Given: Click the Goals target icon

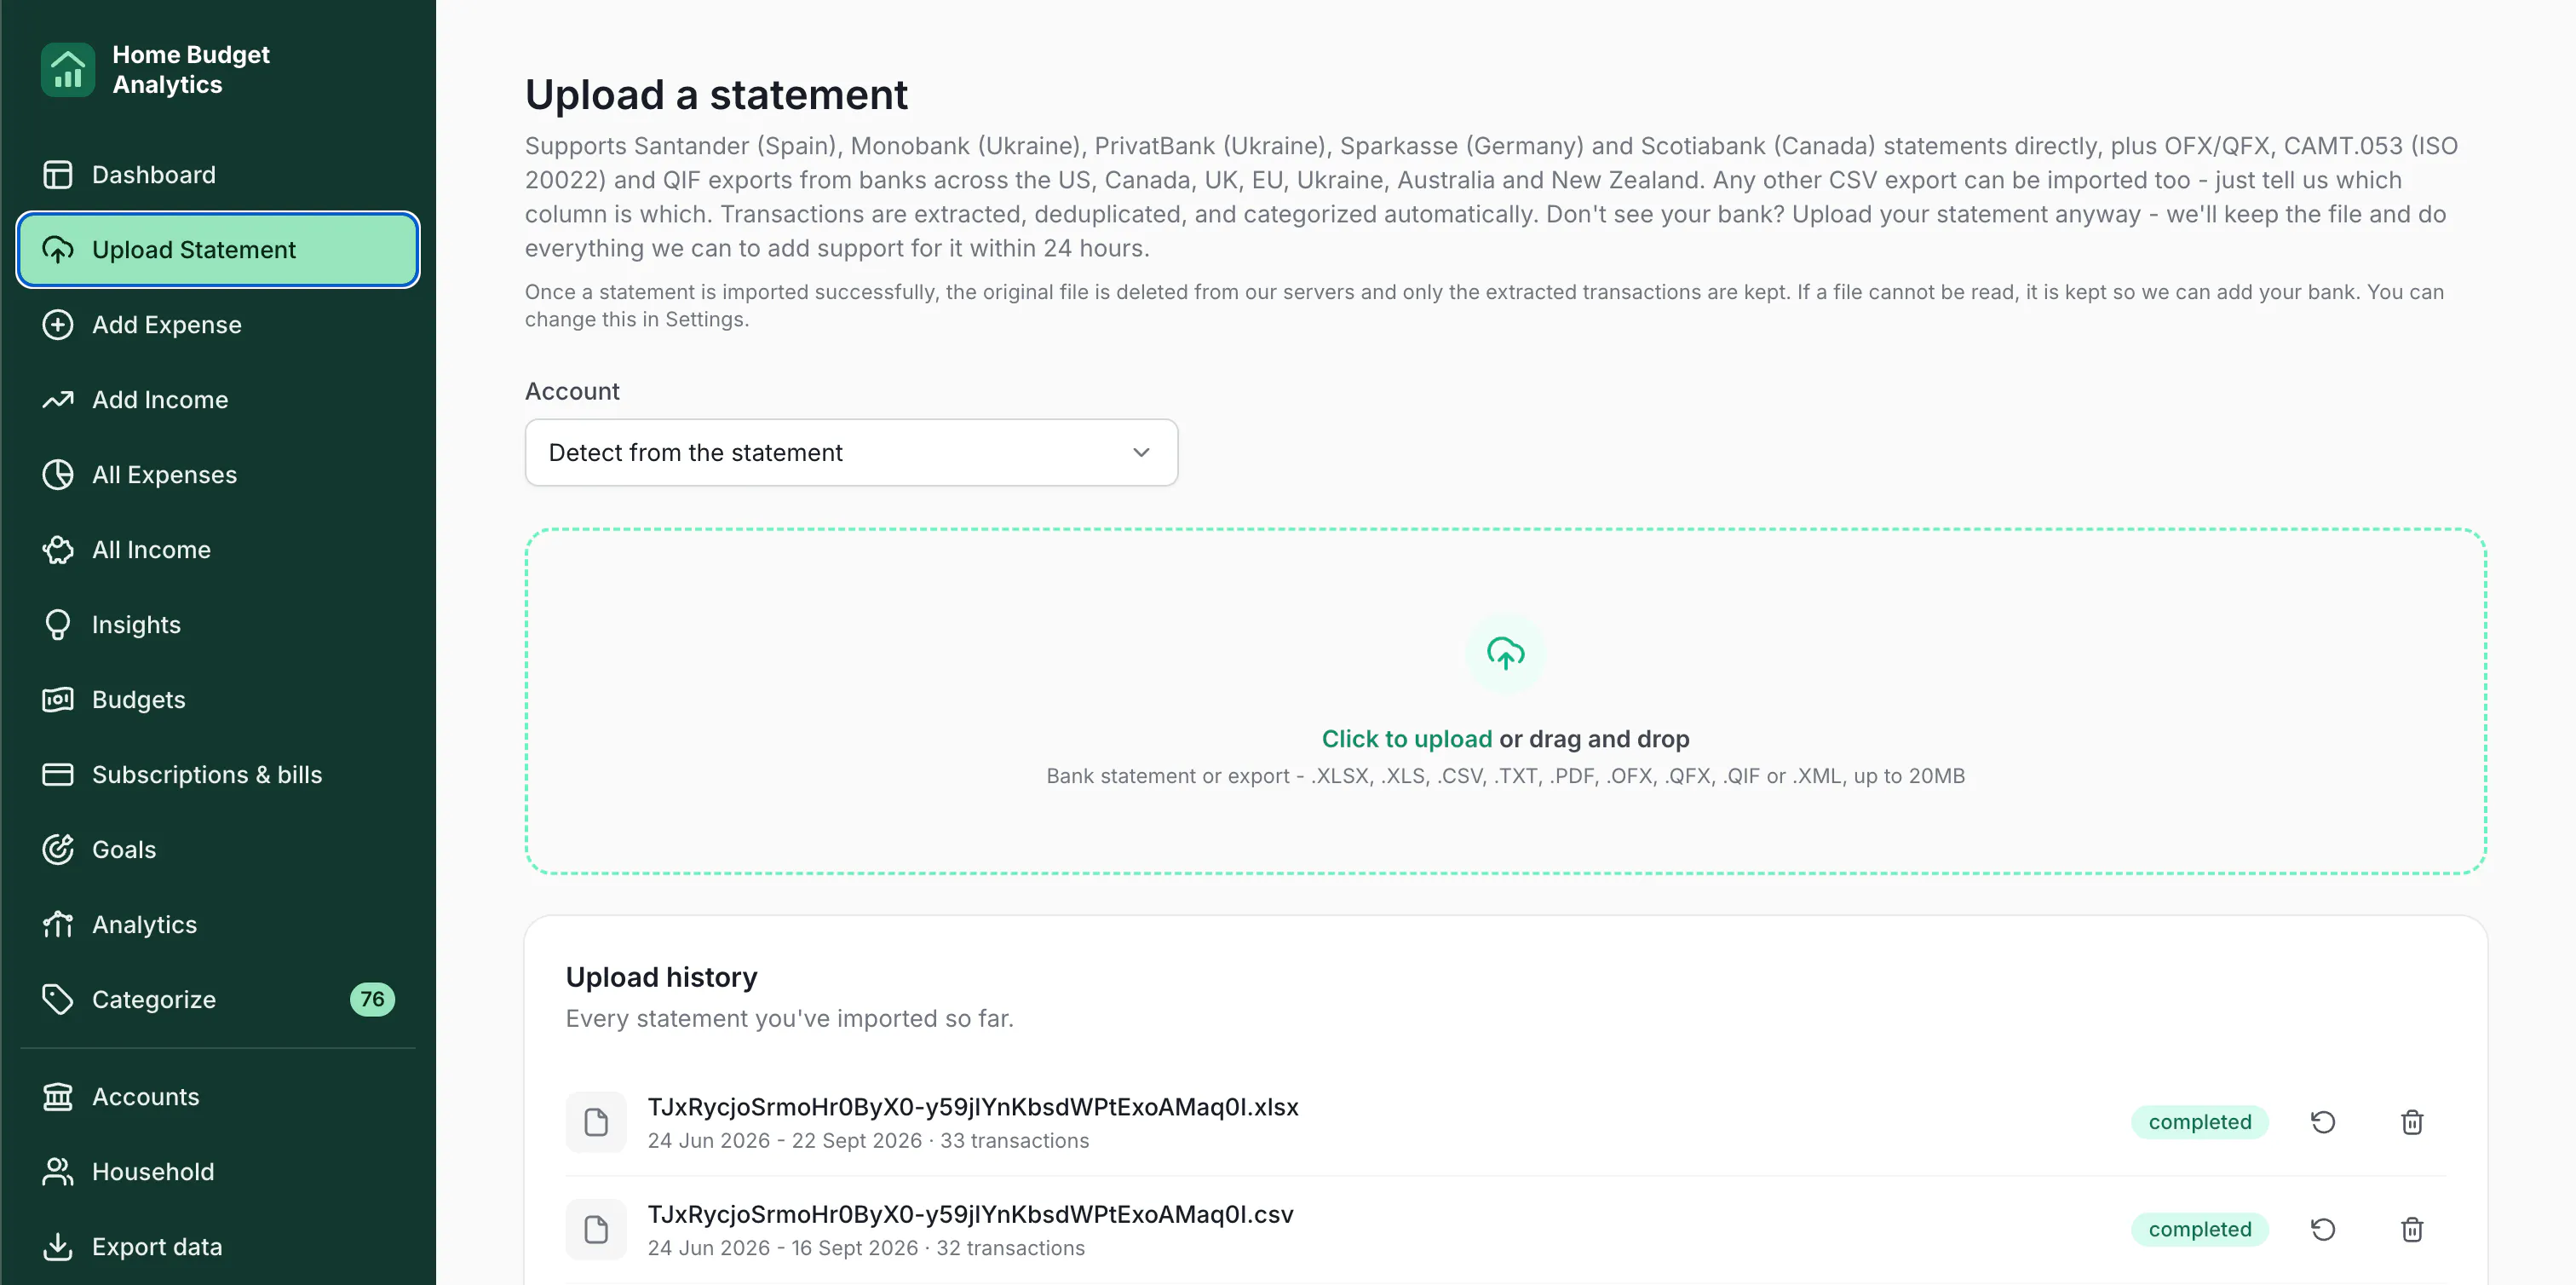Looking at the screenshot, I should point(58,849).
